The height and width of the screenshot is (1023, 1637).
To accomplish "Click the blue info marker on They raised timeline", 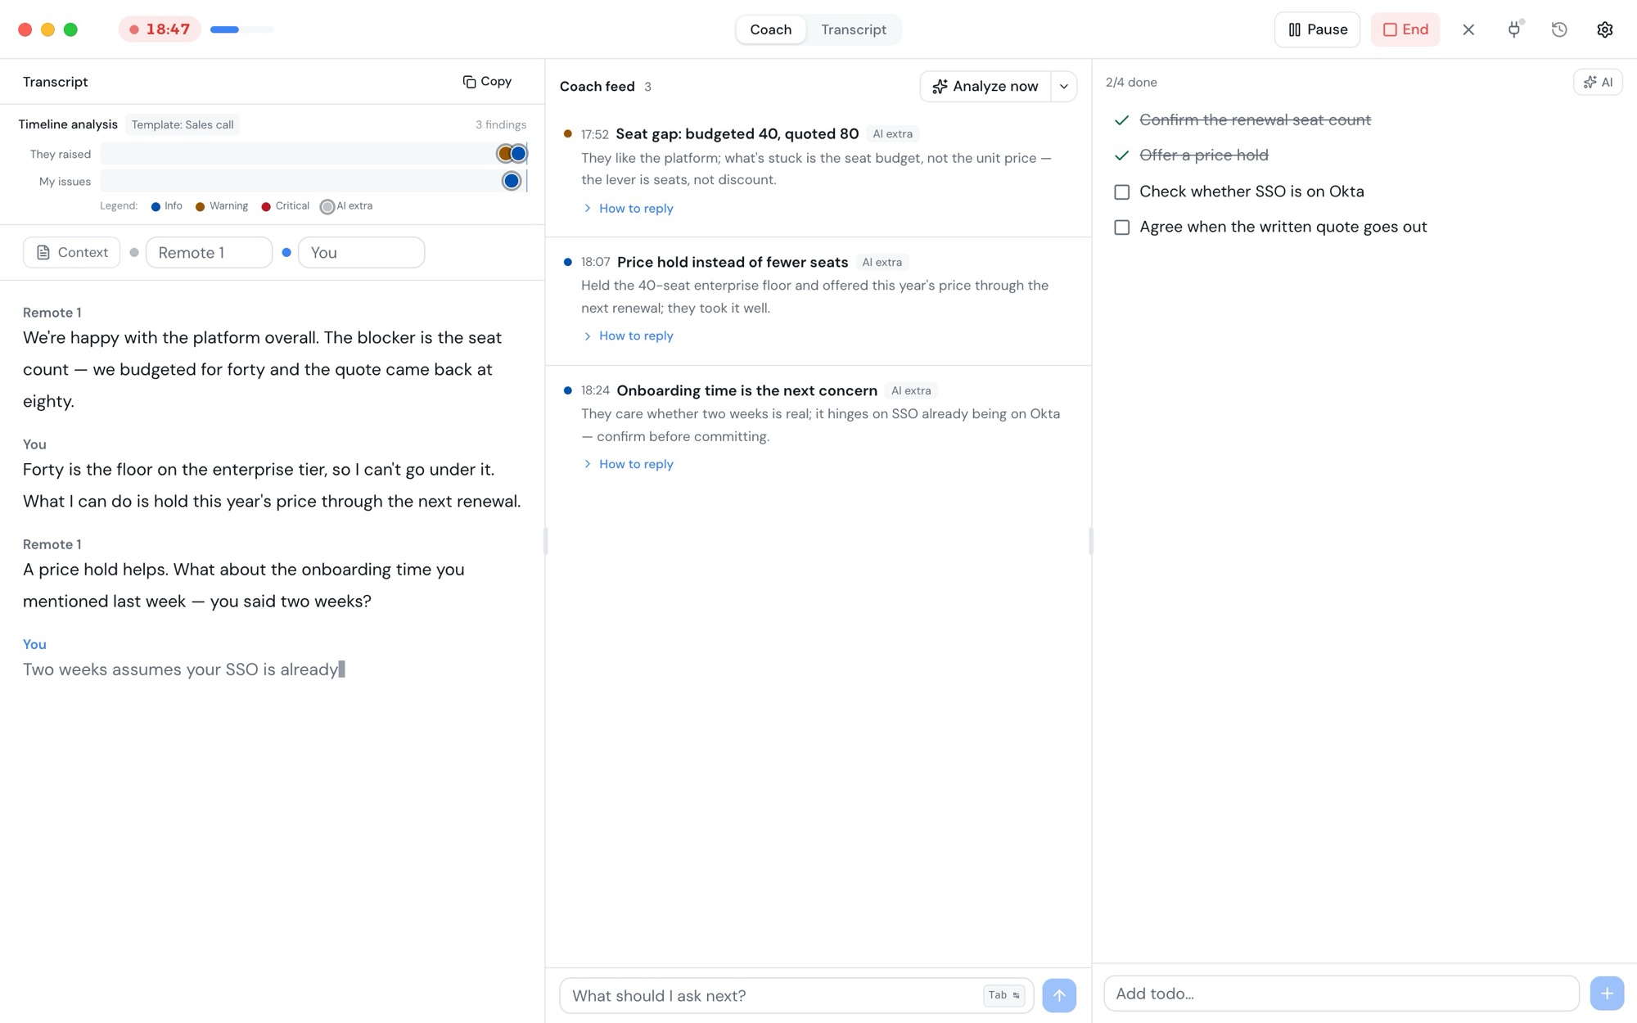I will pyautogui.click(x=518, y=153).
